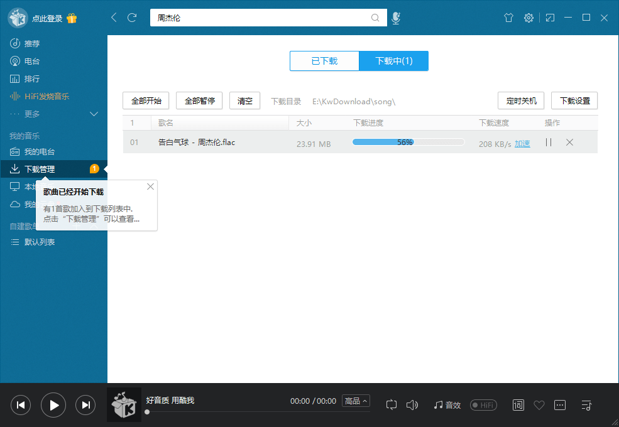This screenshot has width=619, height=427.
Task: Open the more options ellipsis button
Action: point(560,405)
